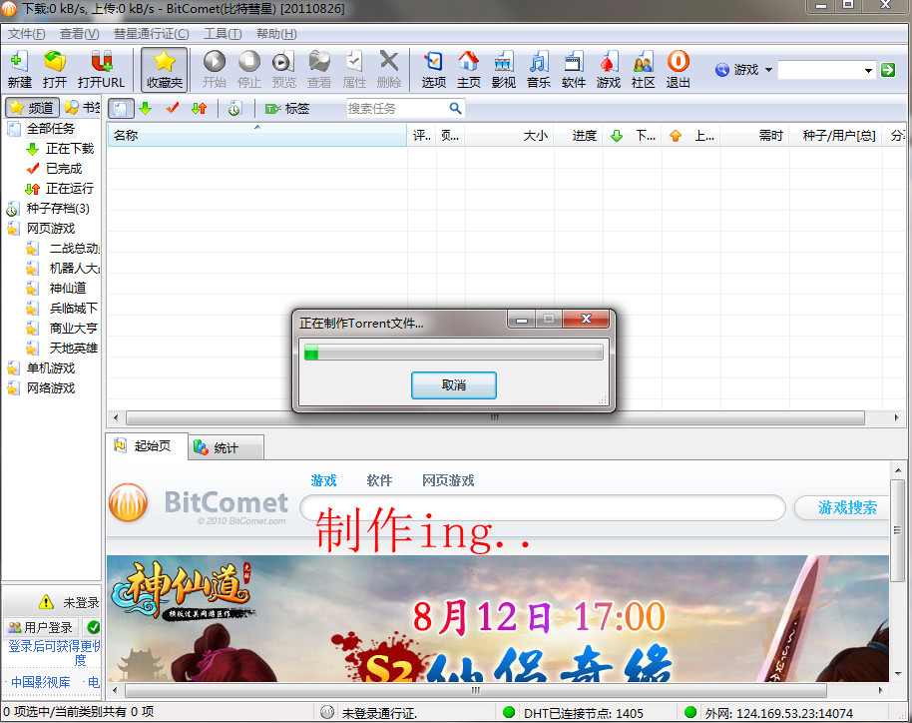Select 已完成 in the sidebar tree
Screen dimensions: 912x723
(64, 168)
